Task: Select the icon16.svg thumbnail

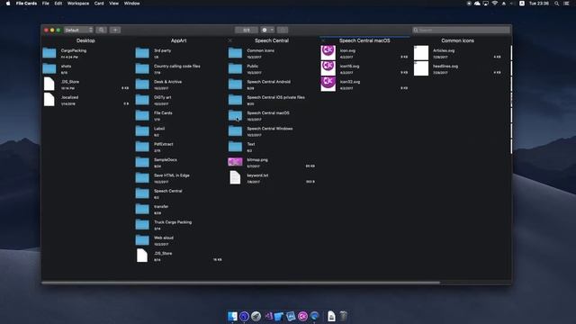Action: pos(328,68)
